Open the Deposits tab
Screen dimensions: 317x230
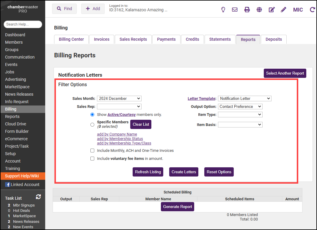[274, 40]
